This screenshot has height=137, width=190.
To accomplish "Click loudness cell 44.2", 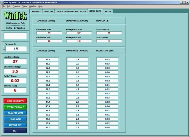I will pyautogui.click(x=48, y=60).
